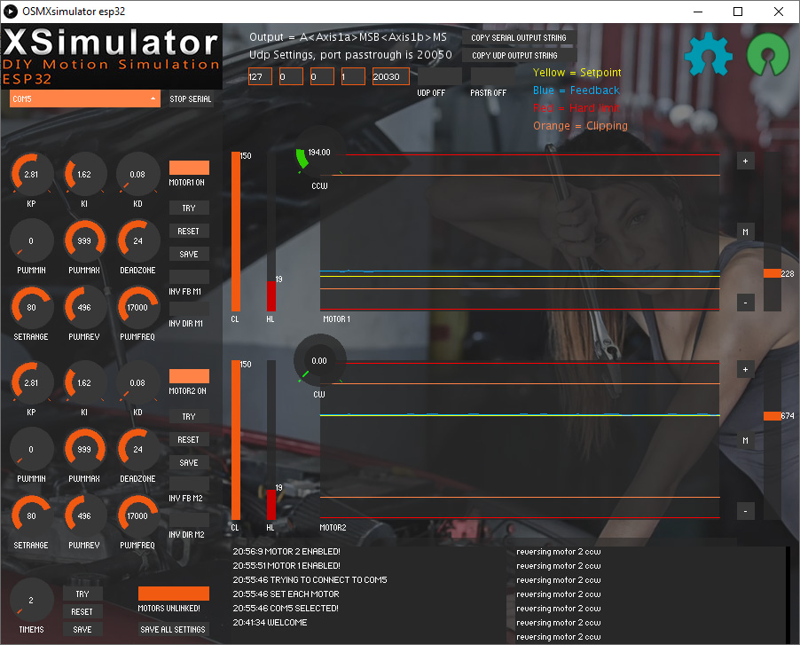Viewport: 800px width, 645px height.
Task: Click Motor 1 M button
Action: pos(745,232)
